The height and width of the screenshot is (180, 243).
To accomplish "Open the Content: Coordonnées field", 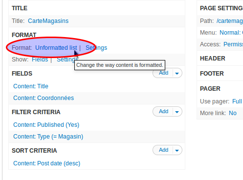I will [44, 98].
